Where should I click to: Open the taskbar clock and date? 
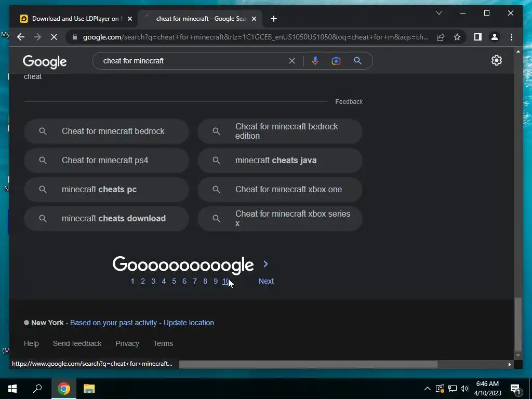coord(487,389)
